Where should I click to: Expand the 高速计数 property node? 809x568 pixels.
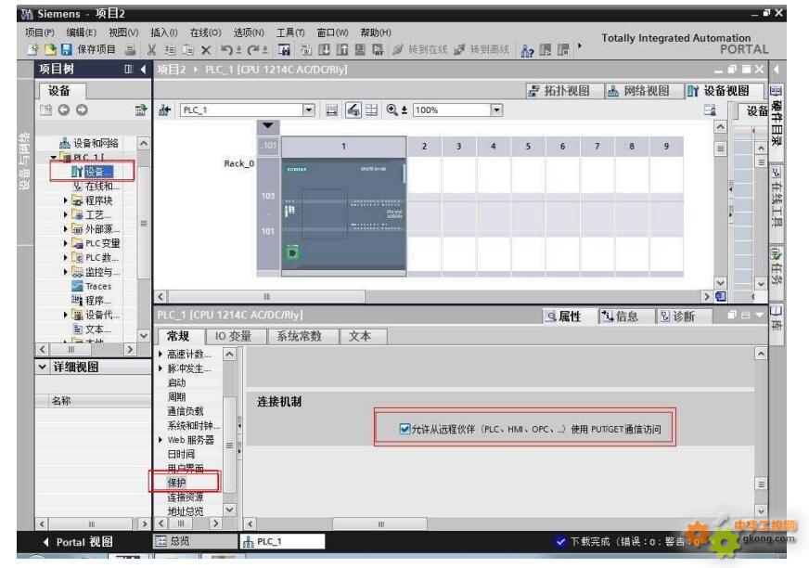161,354
